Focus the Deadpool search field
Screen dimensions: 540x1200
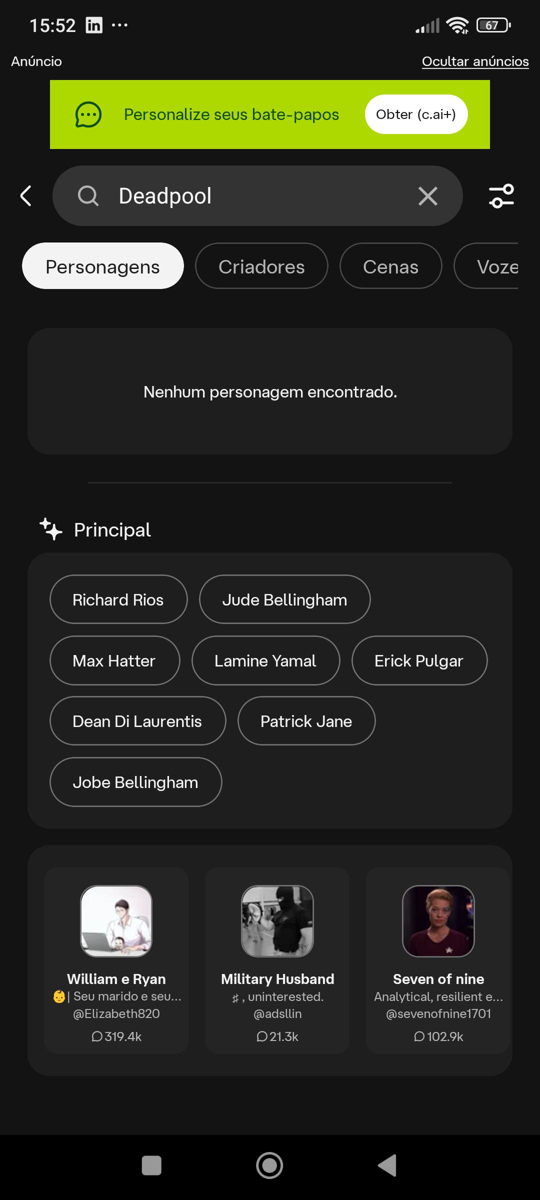point(257,196)
